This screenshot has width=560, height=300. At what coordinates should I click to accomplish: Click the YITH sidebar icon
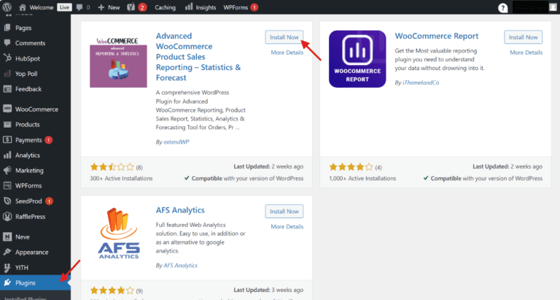click(x=7, y=267)
